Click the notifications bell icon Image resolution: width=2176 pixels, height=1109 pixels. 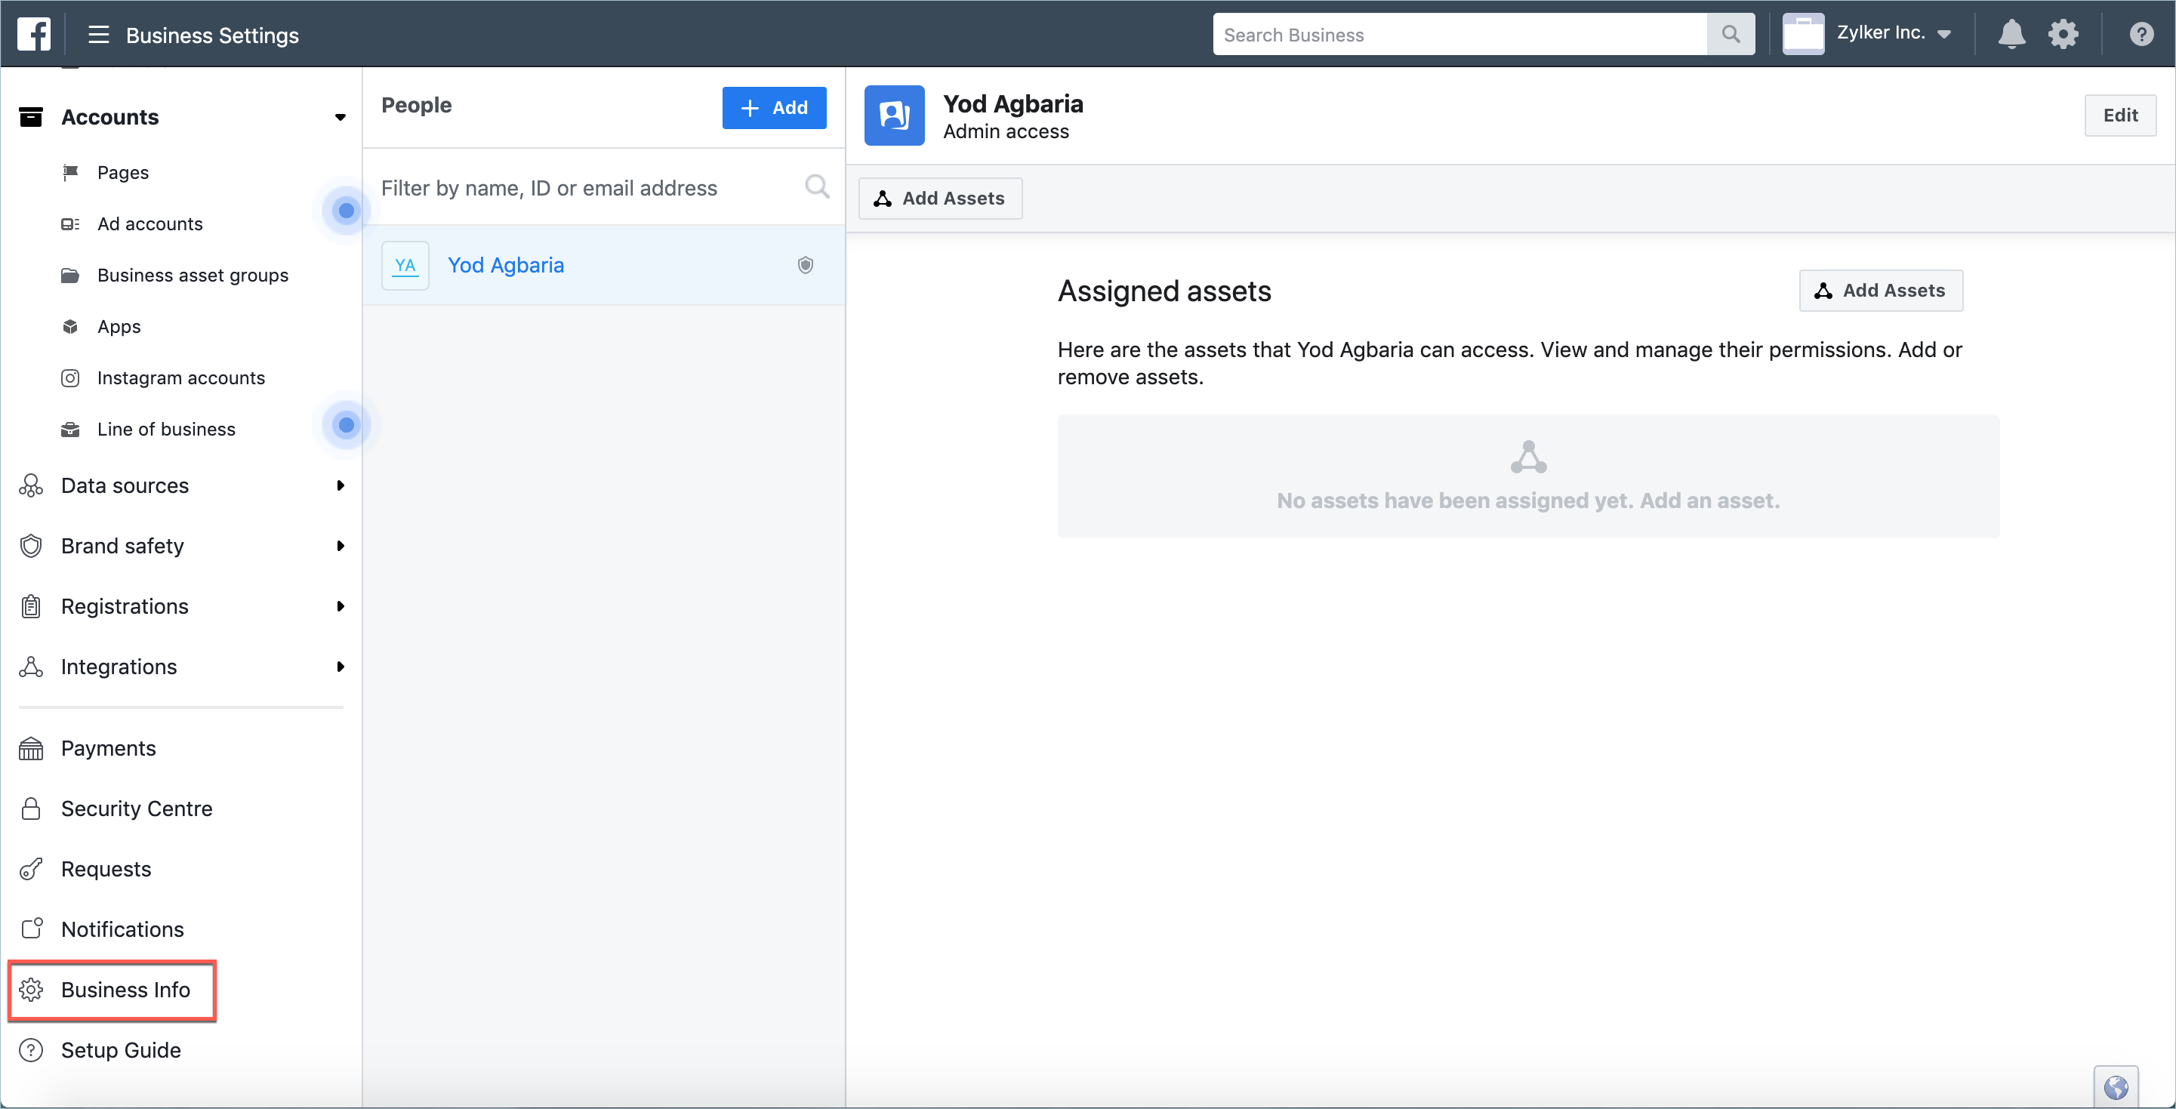[x=2011, y=35]
